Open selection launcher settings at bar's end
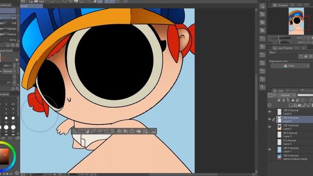313x176 pixels. pyautogui.click(x=153, y=132)
